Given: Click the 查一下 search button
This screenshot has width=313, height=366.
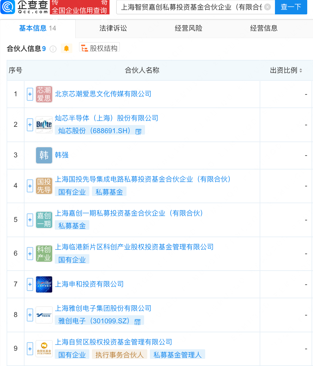Looking at the screenshot, I should click(291, 7).
